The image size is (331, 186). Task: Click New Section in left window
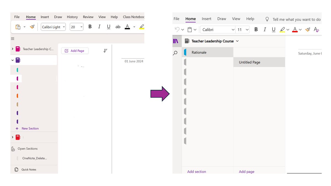coord(27,128)
